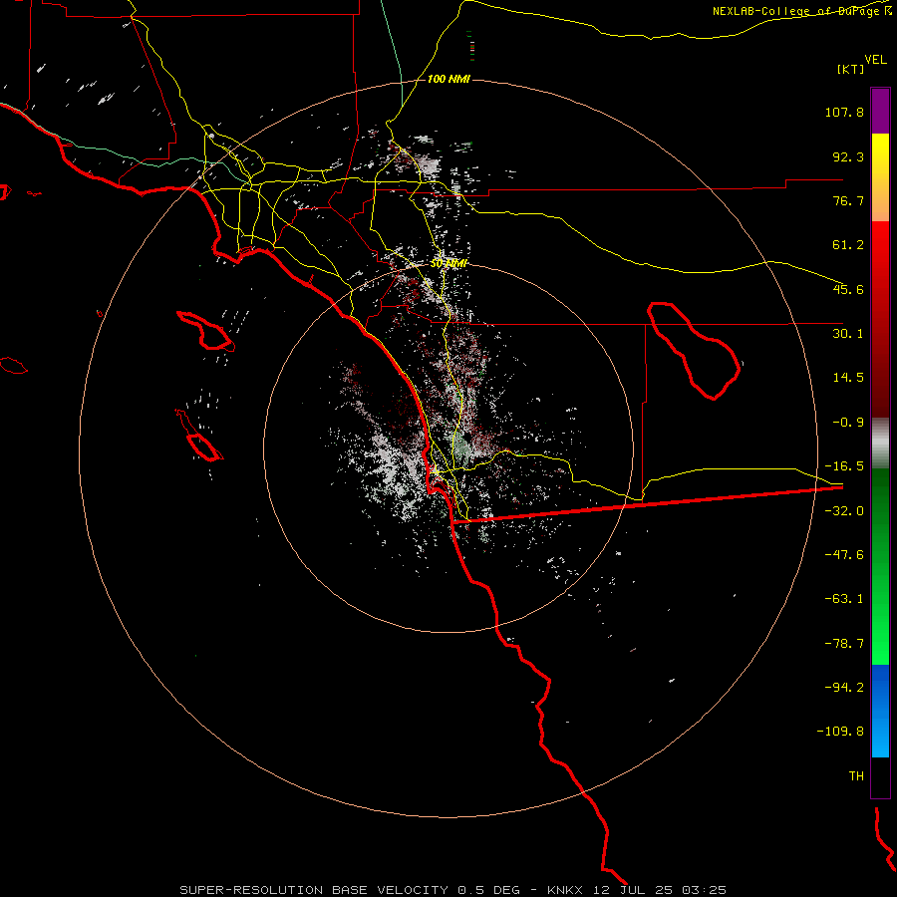The height and width of the screenshot is (897, 897).
Task: Click the purple segment of color bar
Action: point(880,111)
